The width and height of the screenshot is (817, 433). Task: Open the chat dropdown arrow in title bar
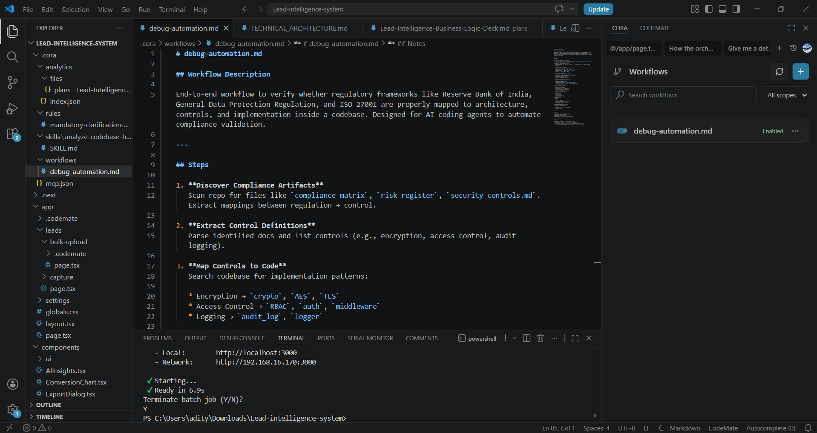click(572, 9)
